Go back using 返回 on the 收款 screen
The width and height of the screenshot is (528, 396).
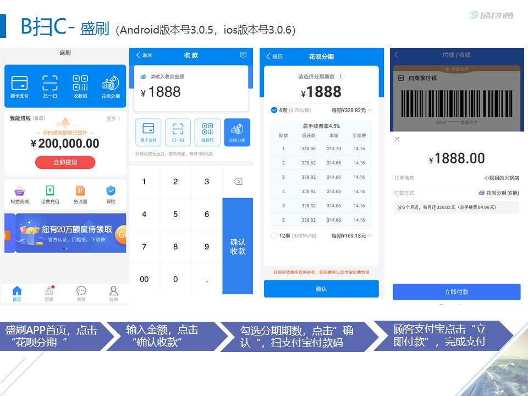click(x=145, y=55)
